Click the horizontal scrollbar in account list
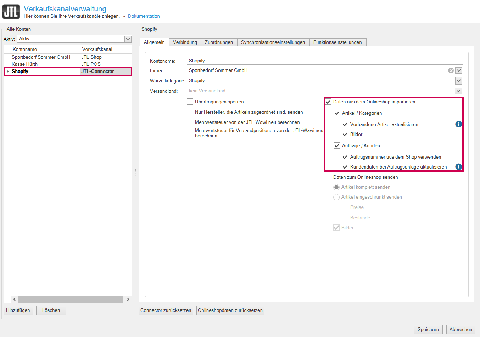The image size is (480, 337). tap(71, 299)
